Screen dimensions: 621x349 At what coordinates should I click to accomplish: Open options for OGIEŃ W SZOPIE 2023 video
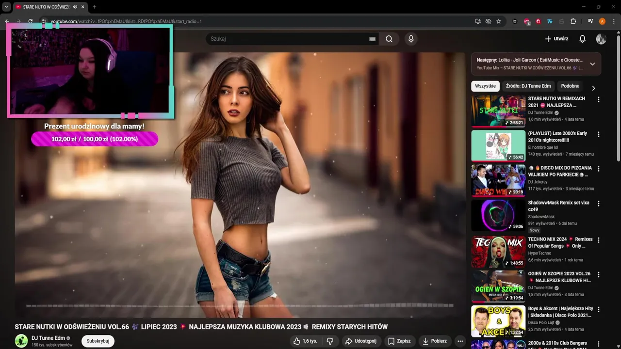click(598, 274)
